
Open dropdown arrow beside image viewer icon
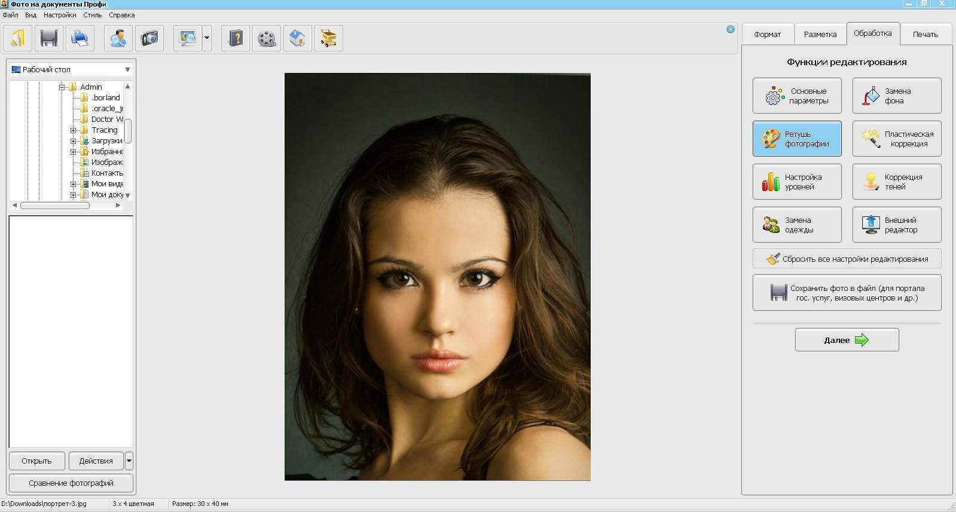(x=207, y=38)
